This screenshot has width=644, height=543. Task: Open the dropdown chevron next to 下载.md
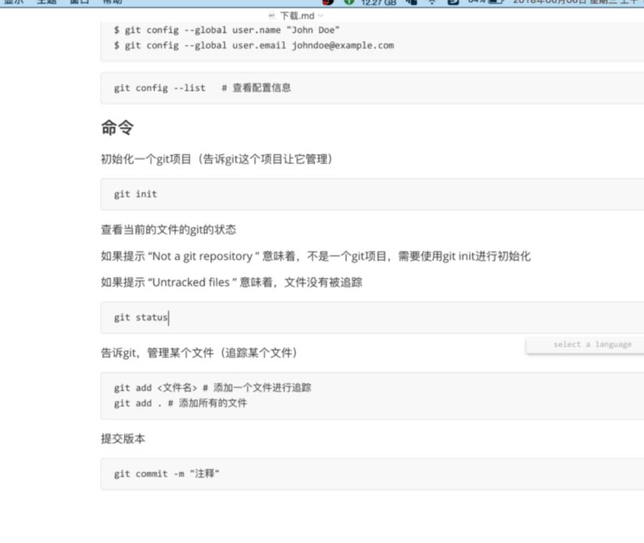(321, 16)
